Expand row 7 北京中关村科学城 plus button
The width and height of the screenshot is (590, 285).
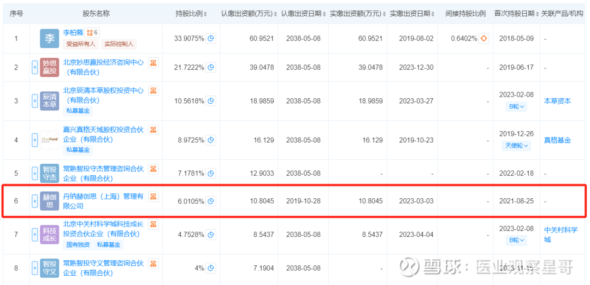35,234
